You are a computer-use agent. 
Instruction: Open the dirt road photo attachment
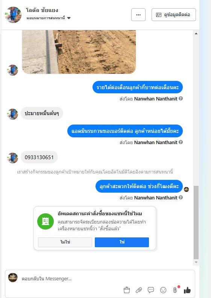[x=79, y=52]
